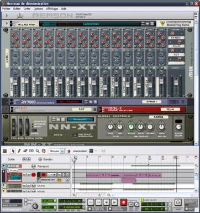The image size is (200, 213).
Task: Toggle record enable on the piano track
Action: [x=34, y=174]
